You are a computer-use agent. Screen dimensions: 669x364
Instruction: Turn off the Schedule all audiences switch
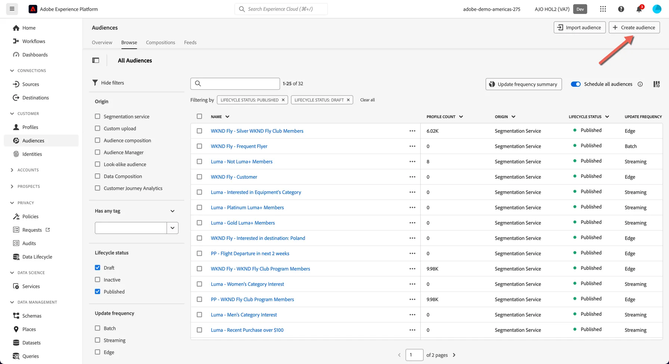(x=576, y=84)
